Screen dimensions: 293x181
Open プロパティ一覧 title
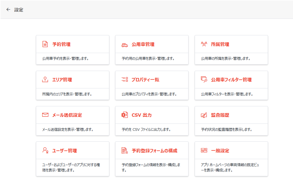click(146, 80)
